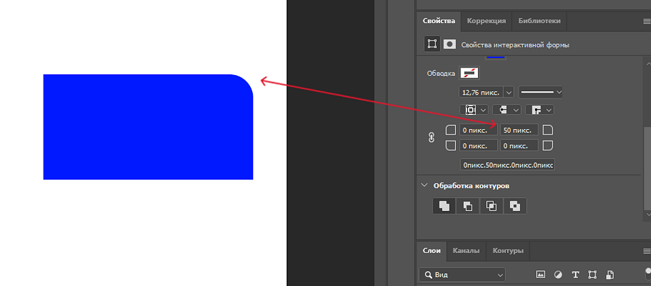The height and width of the screenshot is (286, 651).
Task: Open the stroke width 12,76 пикс. dropdown
Action: click(509, 92)
